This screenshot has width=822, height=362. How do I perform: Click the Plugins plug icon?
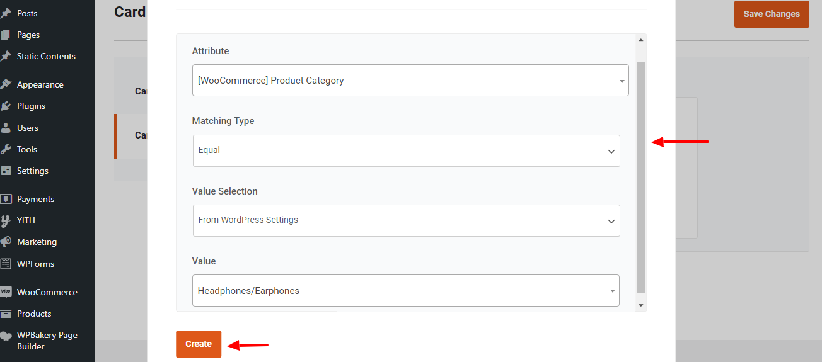(x=6, y=106)
